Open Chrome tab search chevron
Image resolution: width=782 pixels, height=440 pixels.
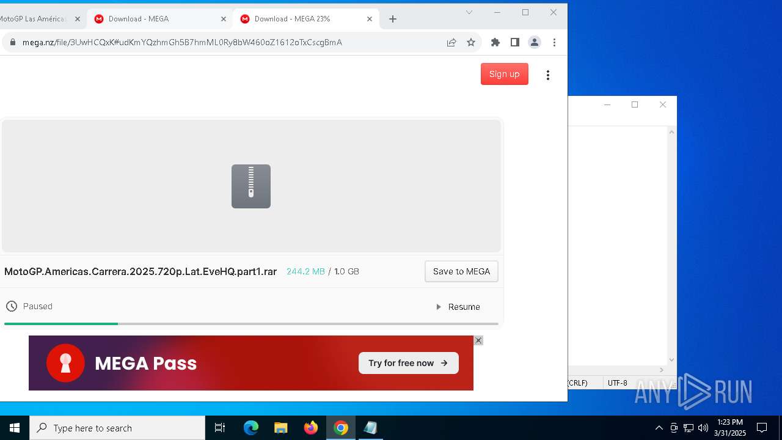469,12
